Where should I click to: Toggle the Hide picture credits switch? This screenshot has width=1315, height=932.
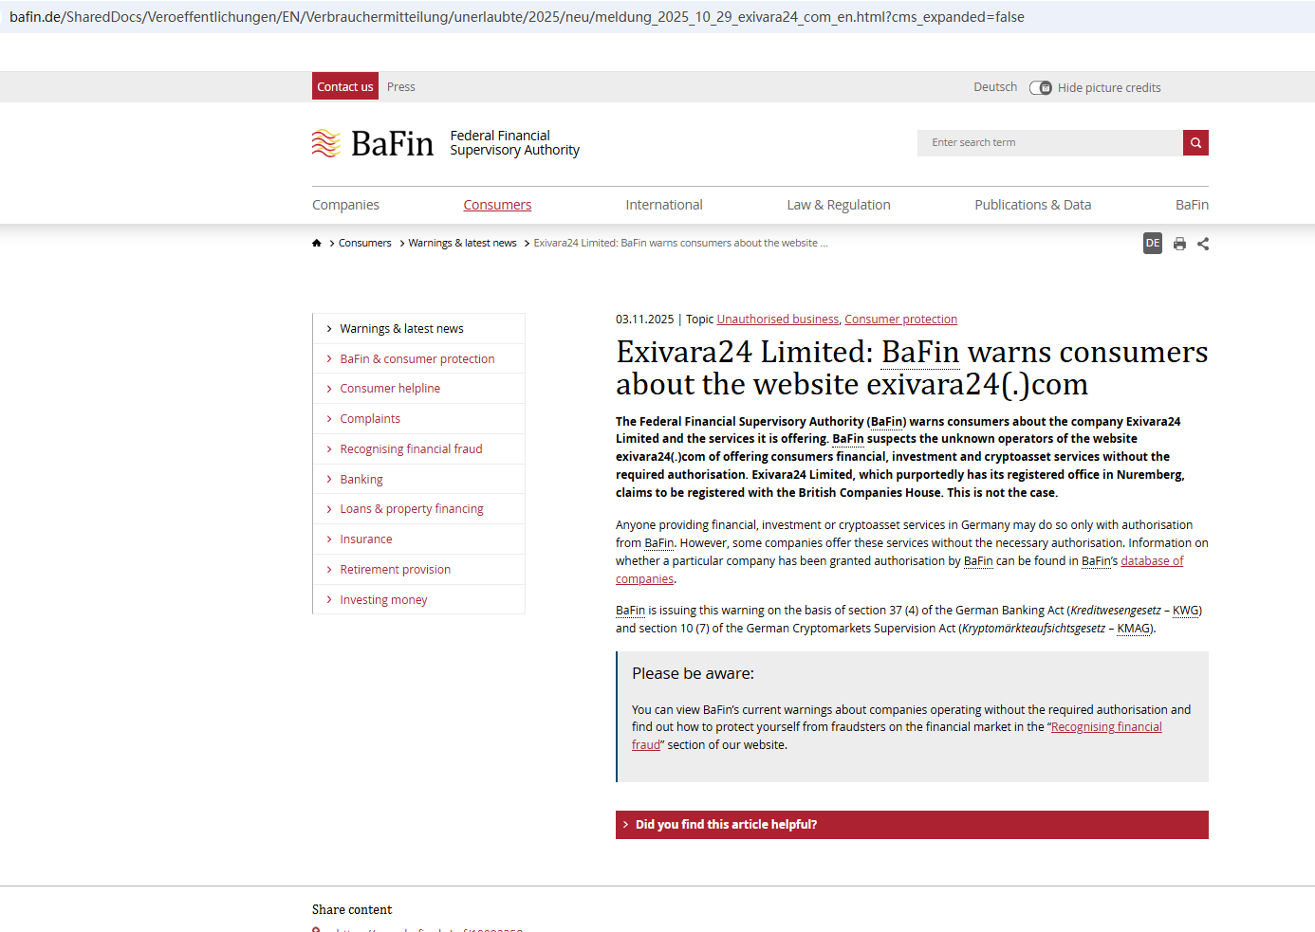(1041, 87)
